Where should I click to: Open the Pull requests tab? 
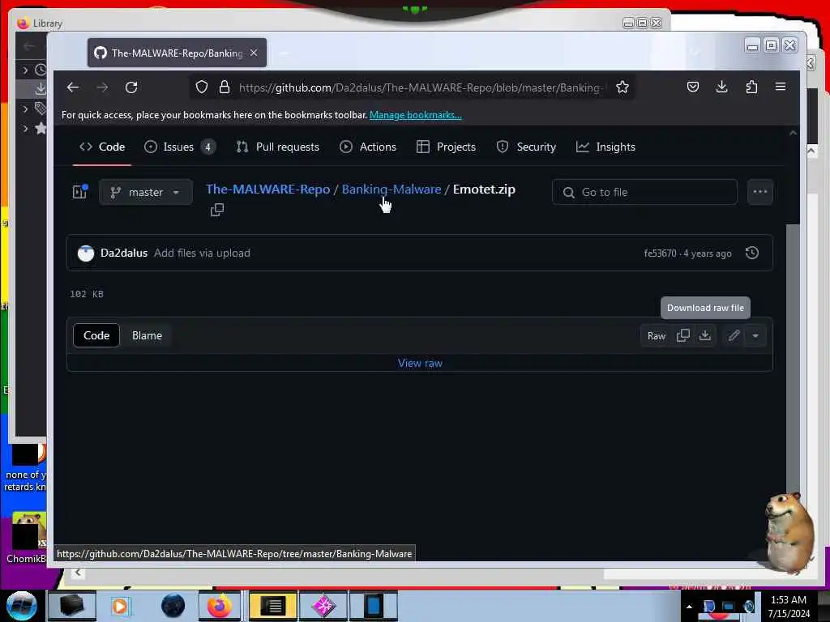[278, 147]
